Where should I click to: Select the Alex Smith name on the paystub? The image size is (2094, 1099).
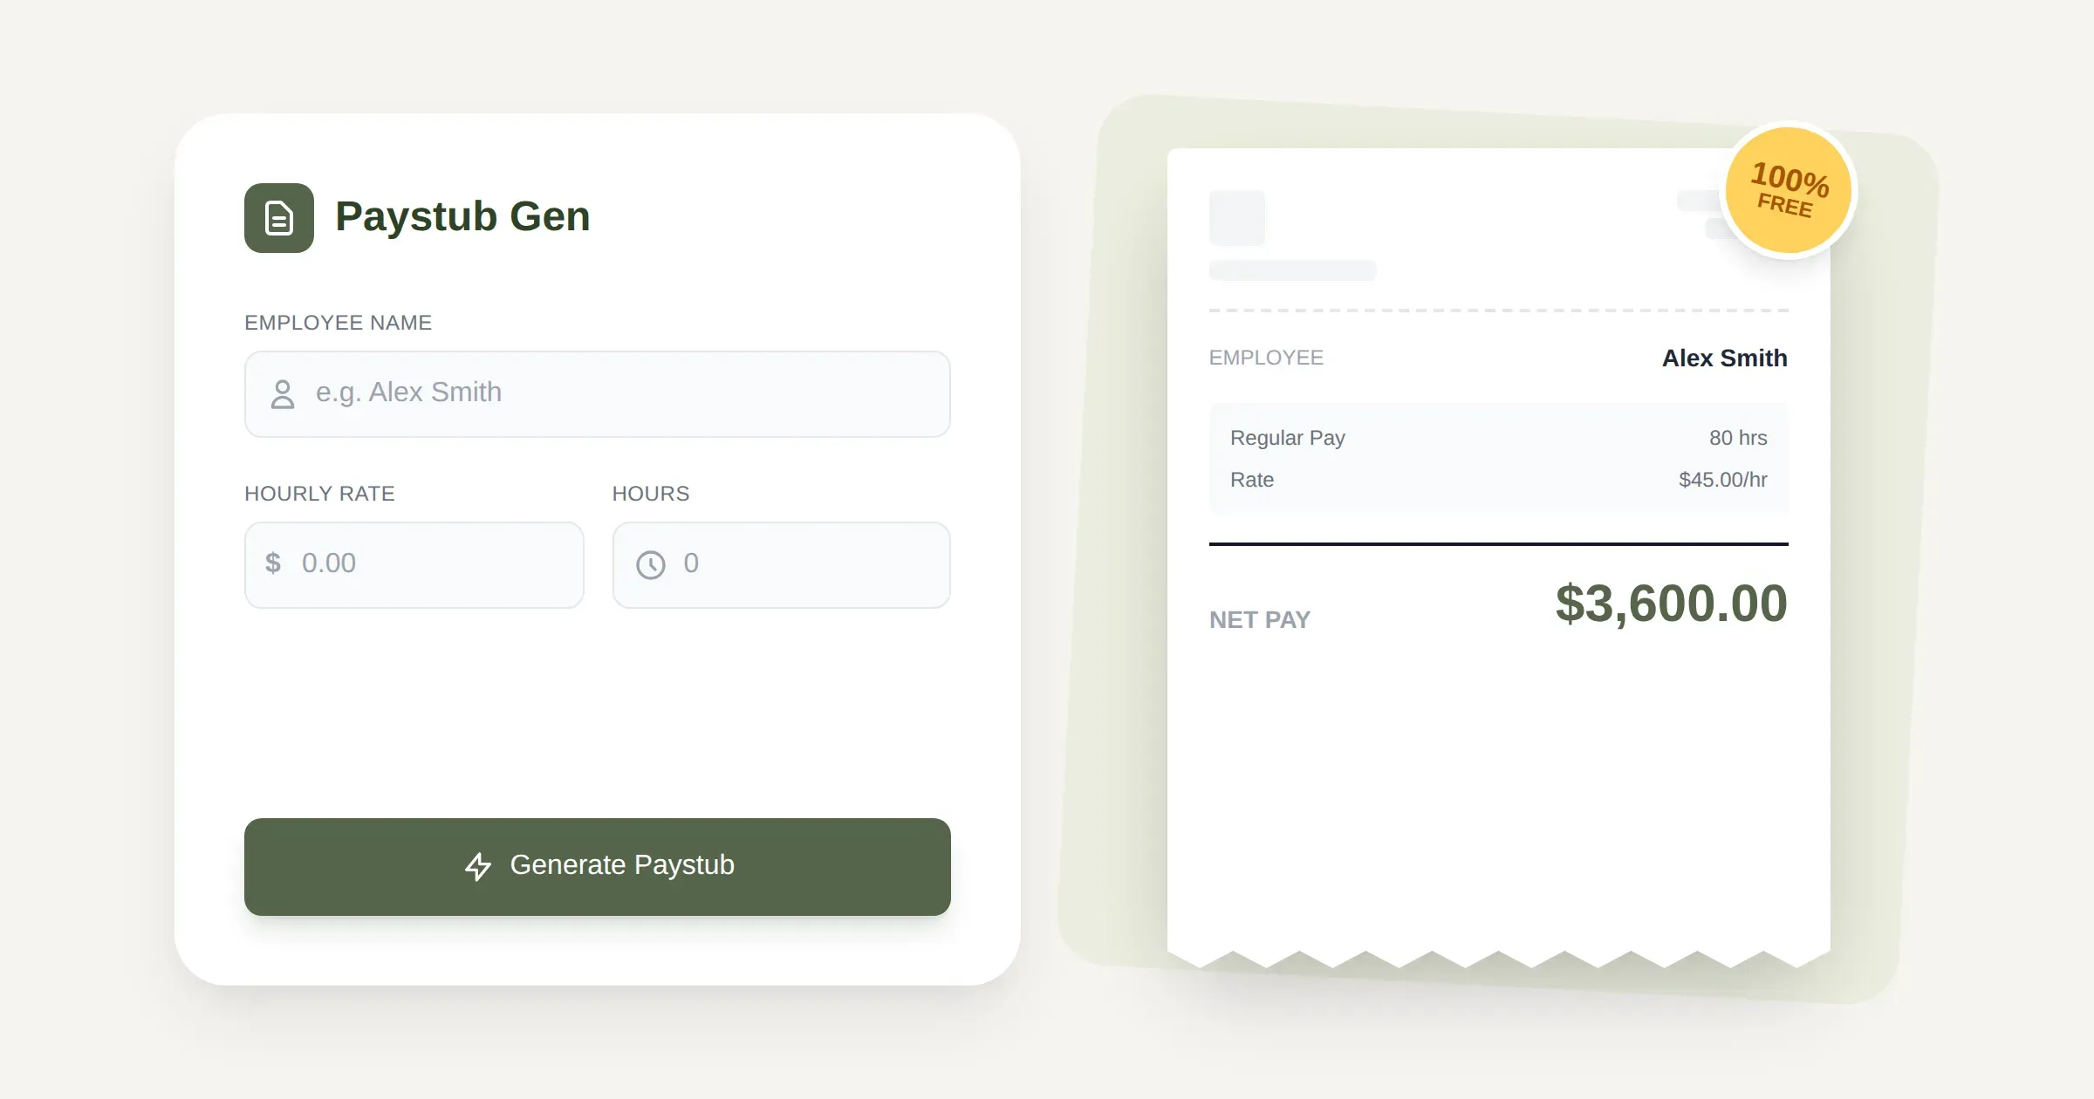[1723, 358]
